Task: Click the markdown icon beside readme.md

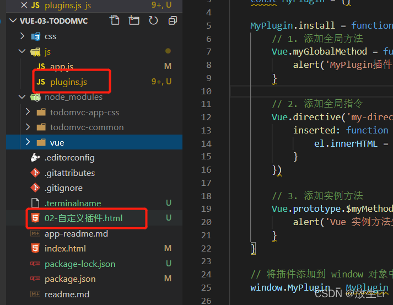Action: [35, 294]
